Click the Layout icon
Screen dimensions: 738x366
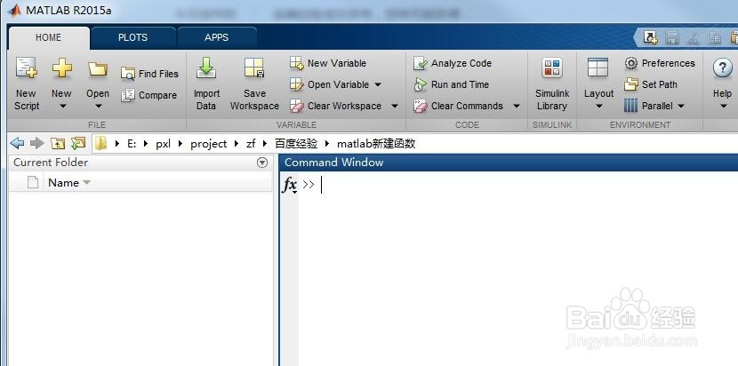(x=598, y=68)
